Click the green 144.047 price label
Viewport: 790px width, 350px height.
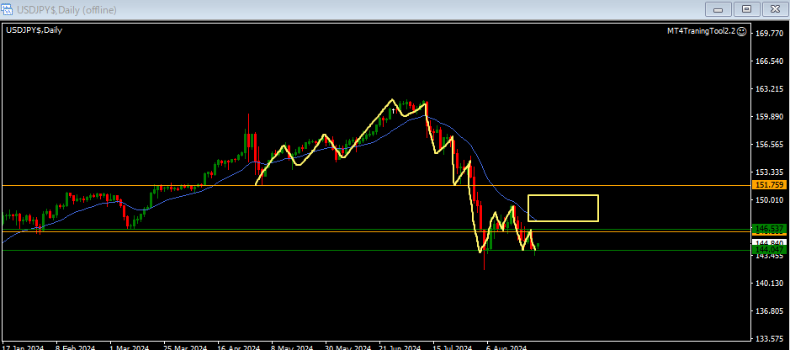770,250
